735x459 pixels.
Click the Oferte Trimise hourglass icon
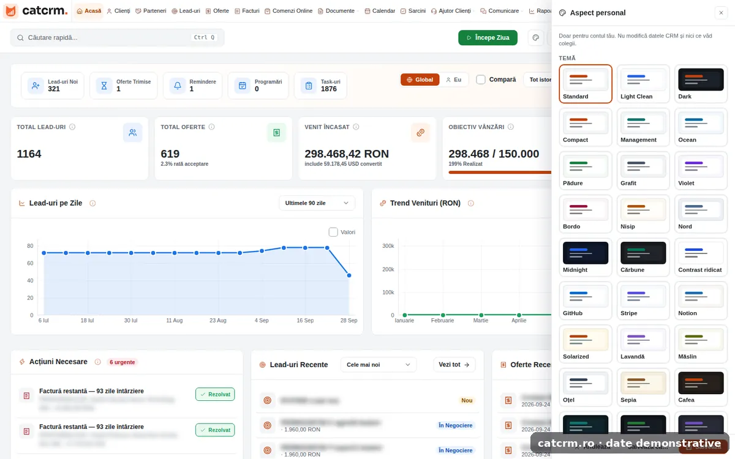click(x=104, y=86)
